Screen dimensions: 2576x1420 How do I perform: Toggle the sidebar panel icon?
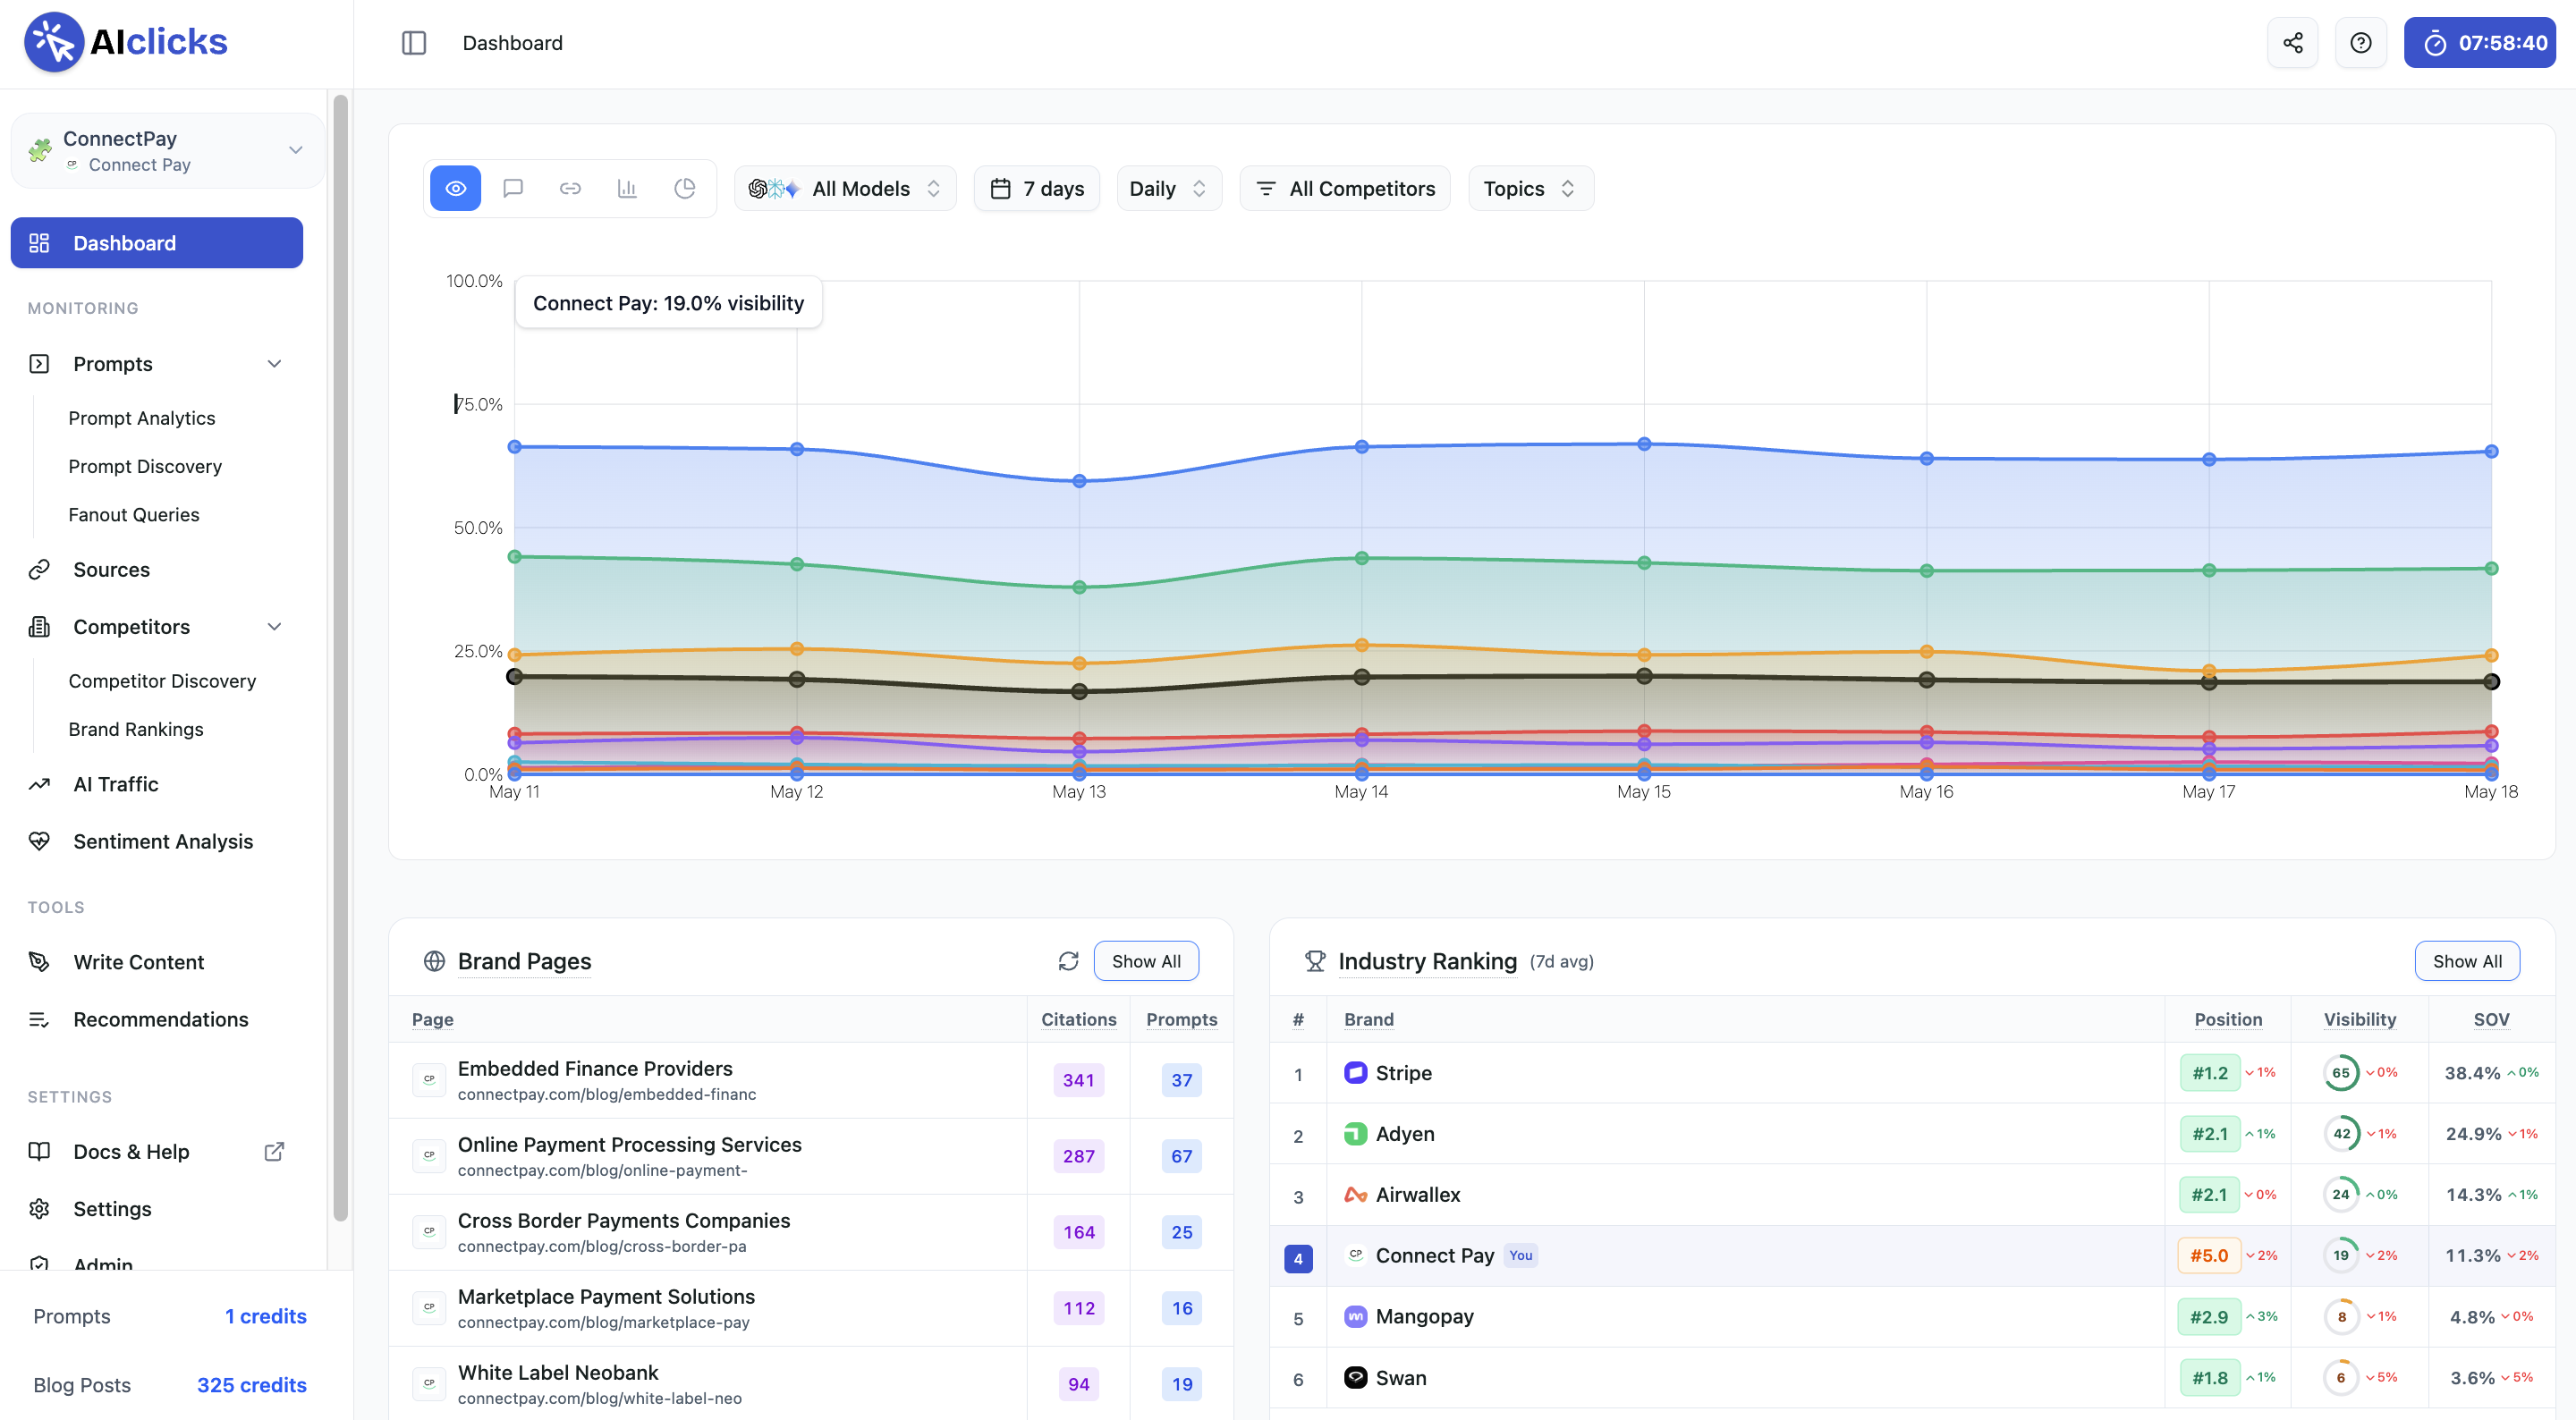(414, 43)
